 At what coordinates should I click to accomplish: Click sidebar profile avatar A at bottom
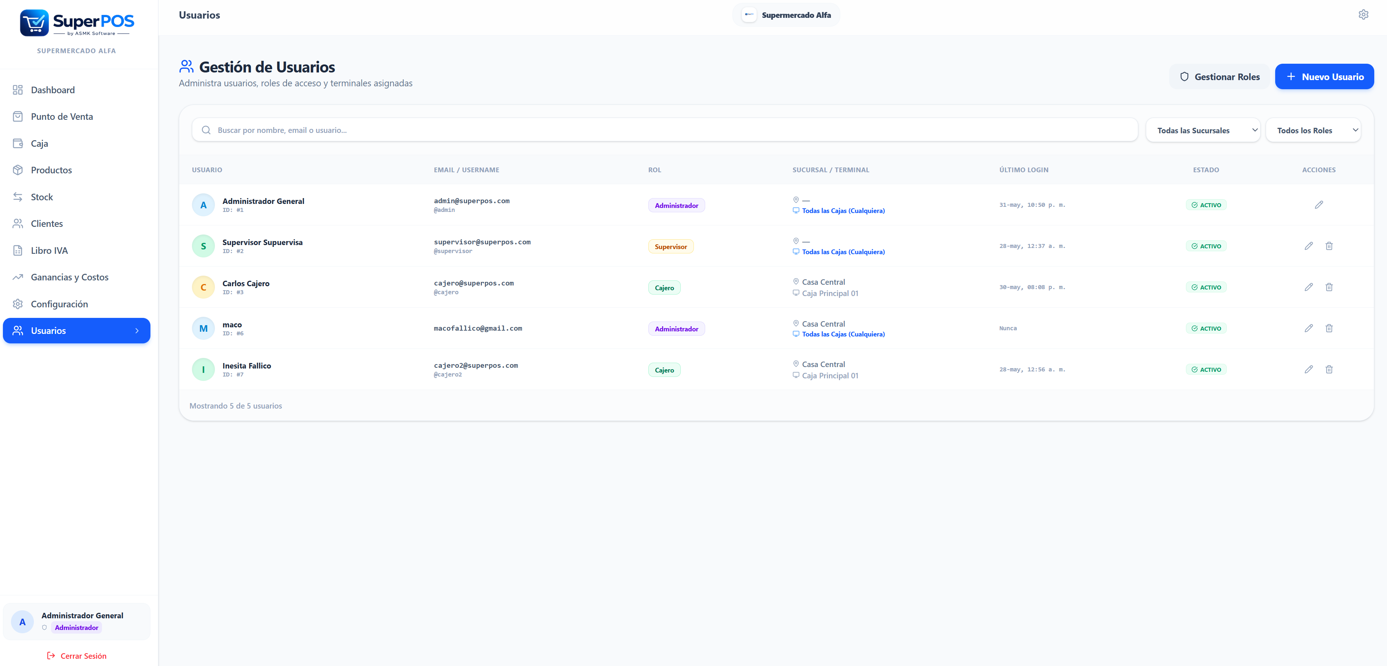[x=23, y=622]
